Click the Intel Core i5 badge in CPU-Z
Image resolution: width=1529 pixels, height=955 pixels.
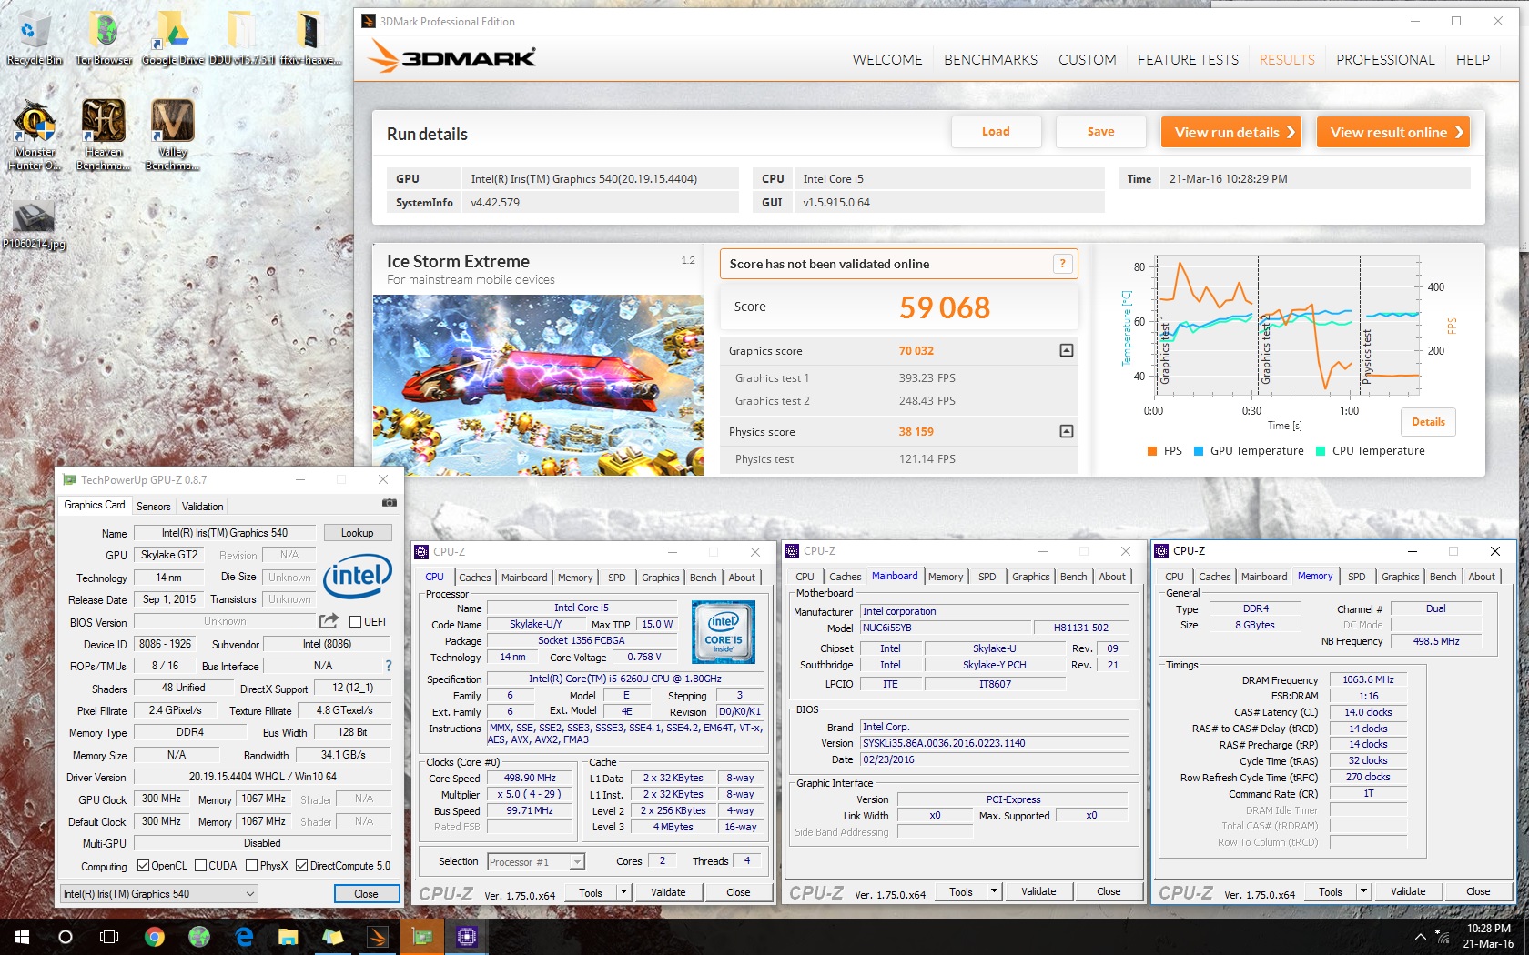[724, 632]
